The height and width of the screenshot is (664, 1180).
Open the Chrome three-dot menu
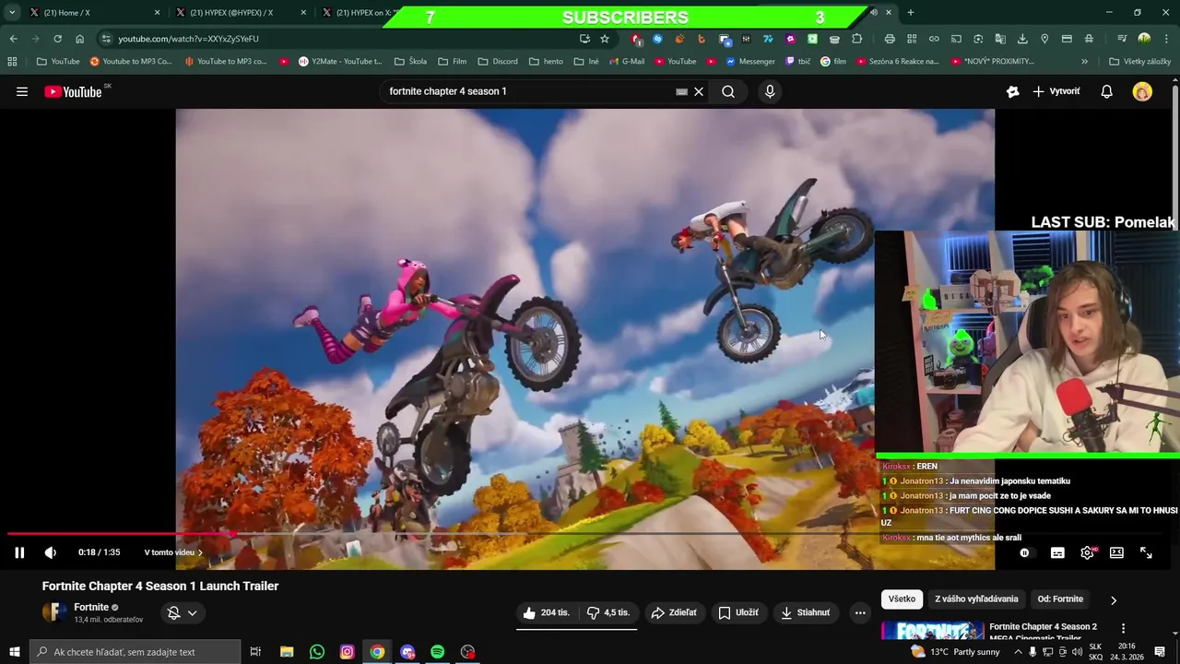pyautogui.click(x=1166, y=39)
